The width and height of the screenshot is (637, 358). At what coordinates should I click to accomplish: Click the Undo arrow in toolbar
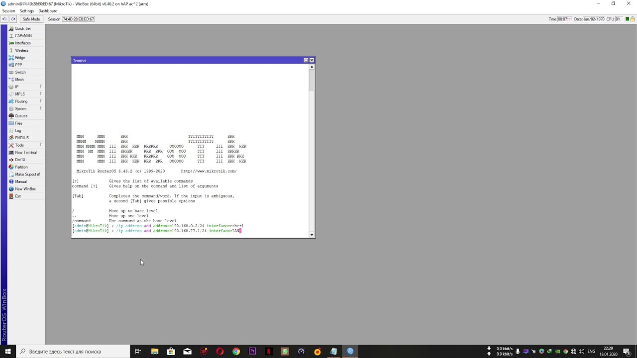click(4, 19)
